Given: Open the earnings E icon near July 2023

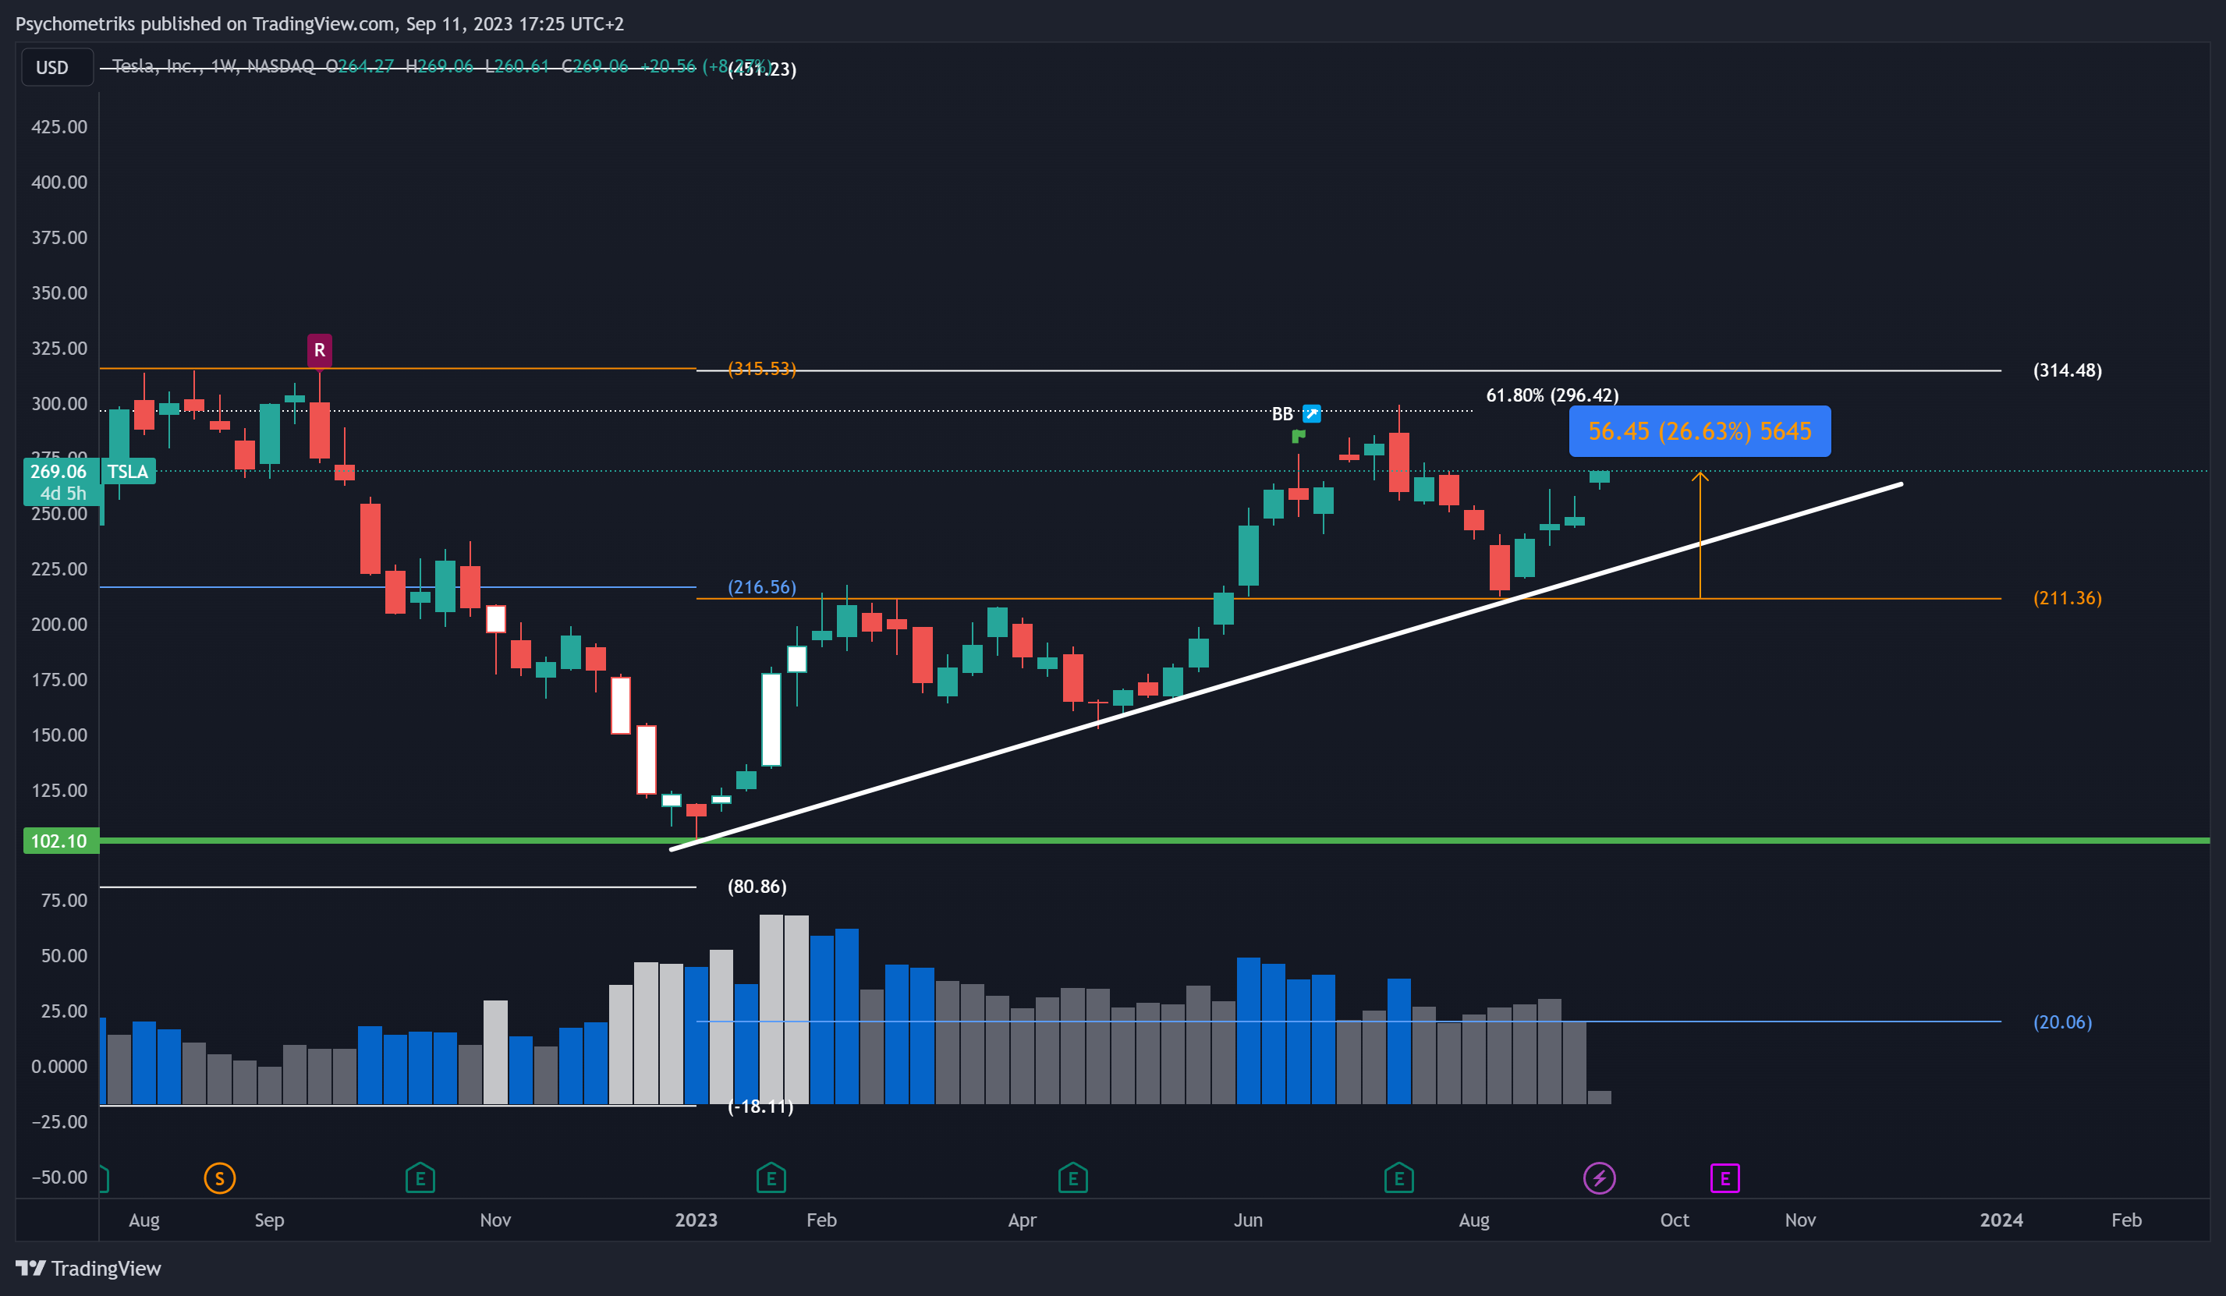Looking at the screenshot, I should [1398, 1177].
